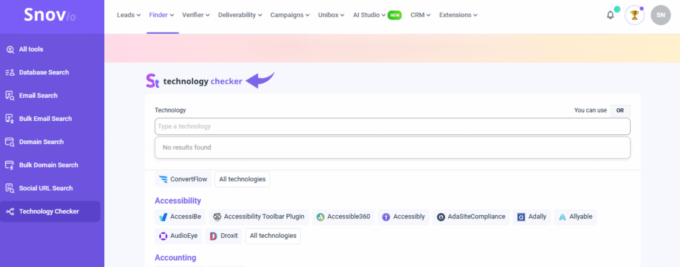Click the Accessibly logo icon
The width and height of the screenshot is (680, 267).
coord(386,217)
